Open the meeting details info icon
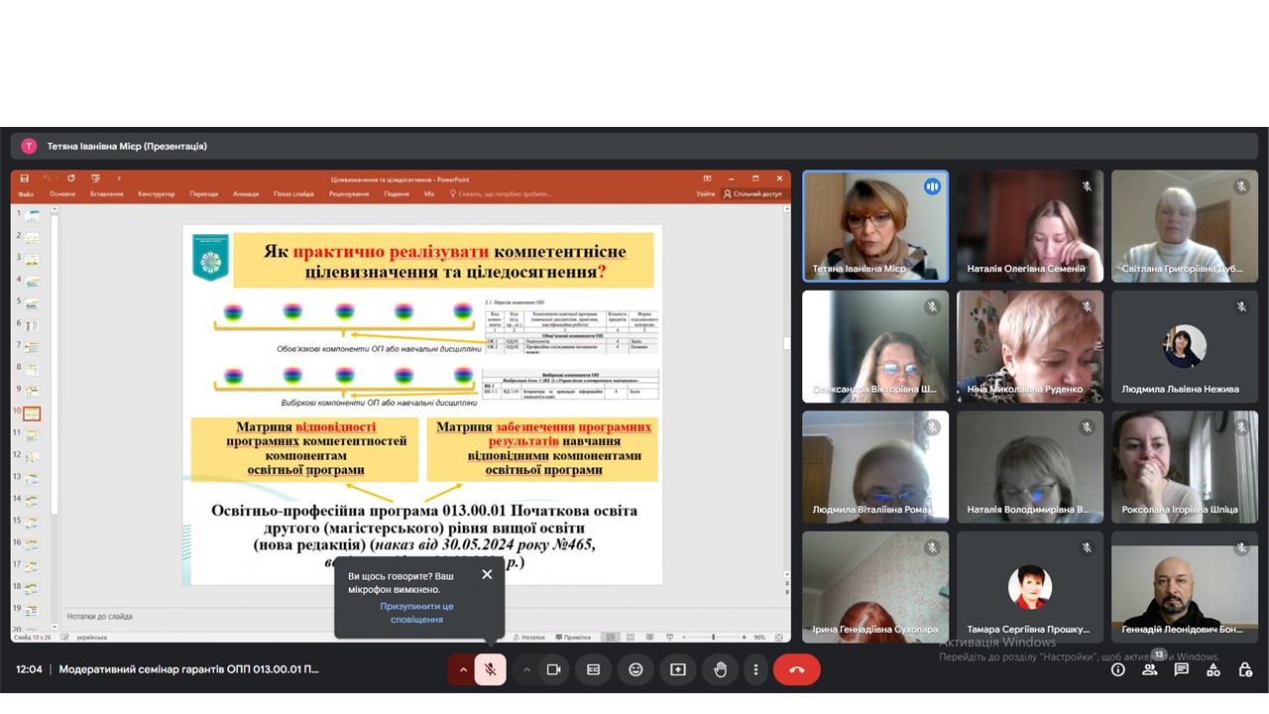The image size is (1269, 714). [1118, 669]
